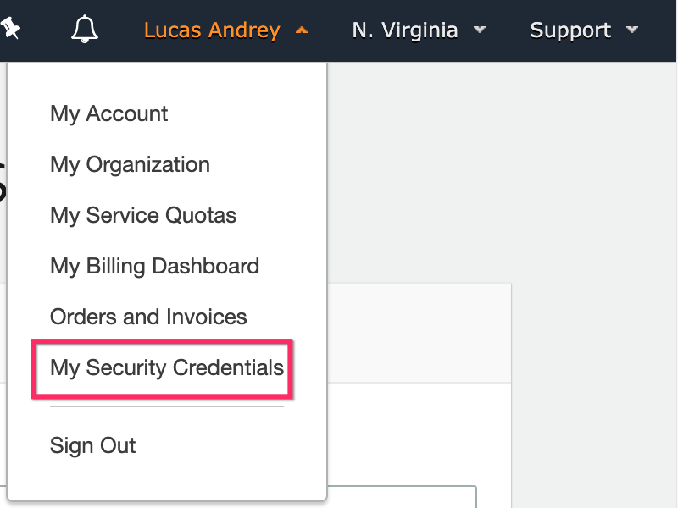Click the arrow beside Support

(631, 30)
